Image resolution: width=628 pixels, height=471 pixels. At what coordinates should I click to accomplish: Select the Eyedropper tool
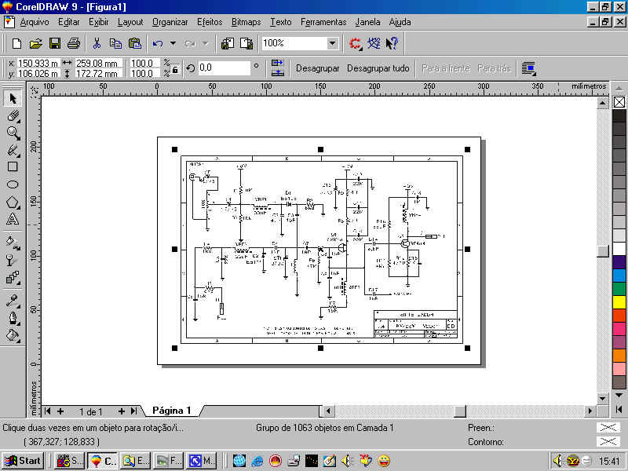[x=13, y=299]
